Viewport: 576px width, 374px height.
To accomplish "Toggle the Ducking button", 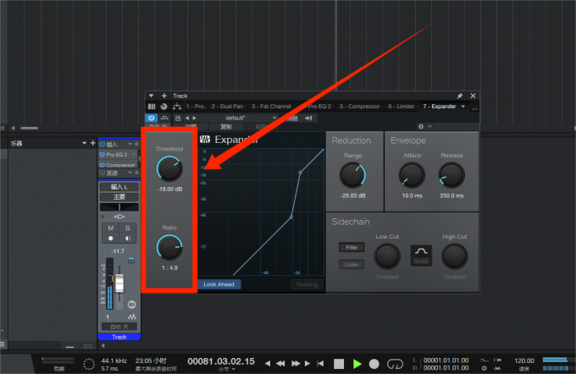I will pos(307,284).
